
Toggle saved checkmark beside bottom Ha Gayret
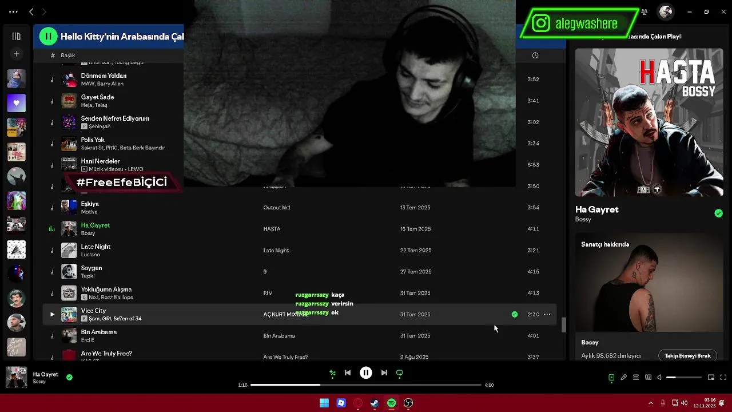(69, 377)
